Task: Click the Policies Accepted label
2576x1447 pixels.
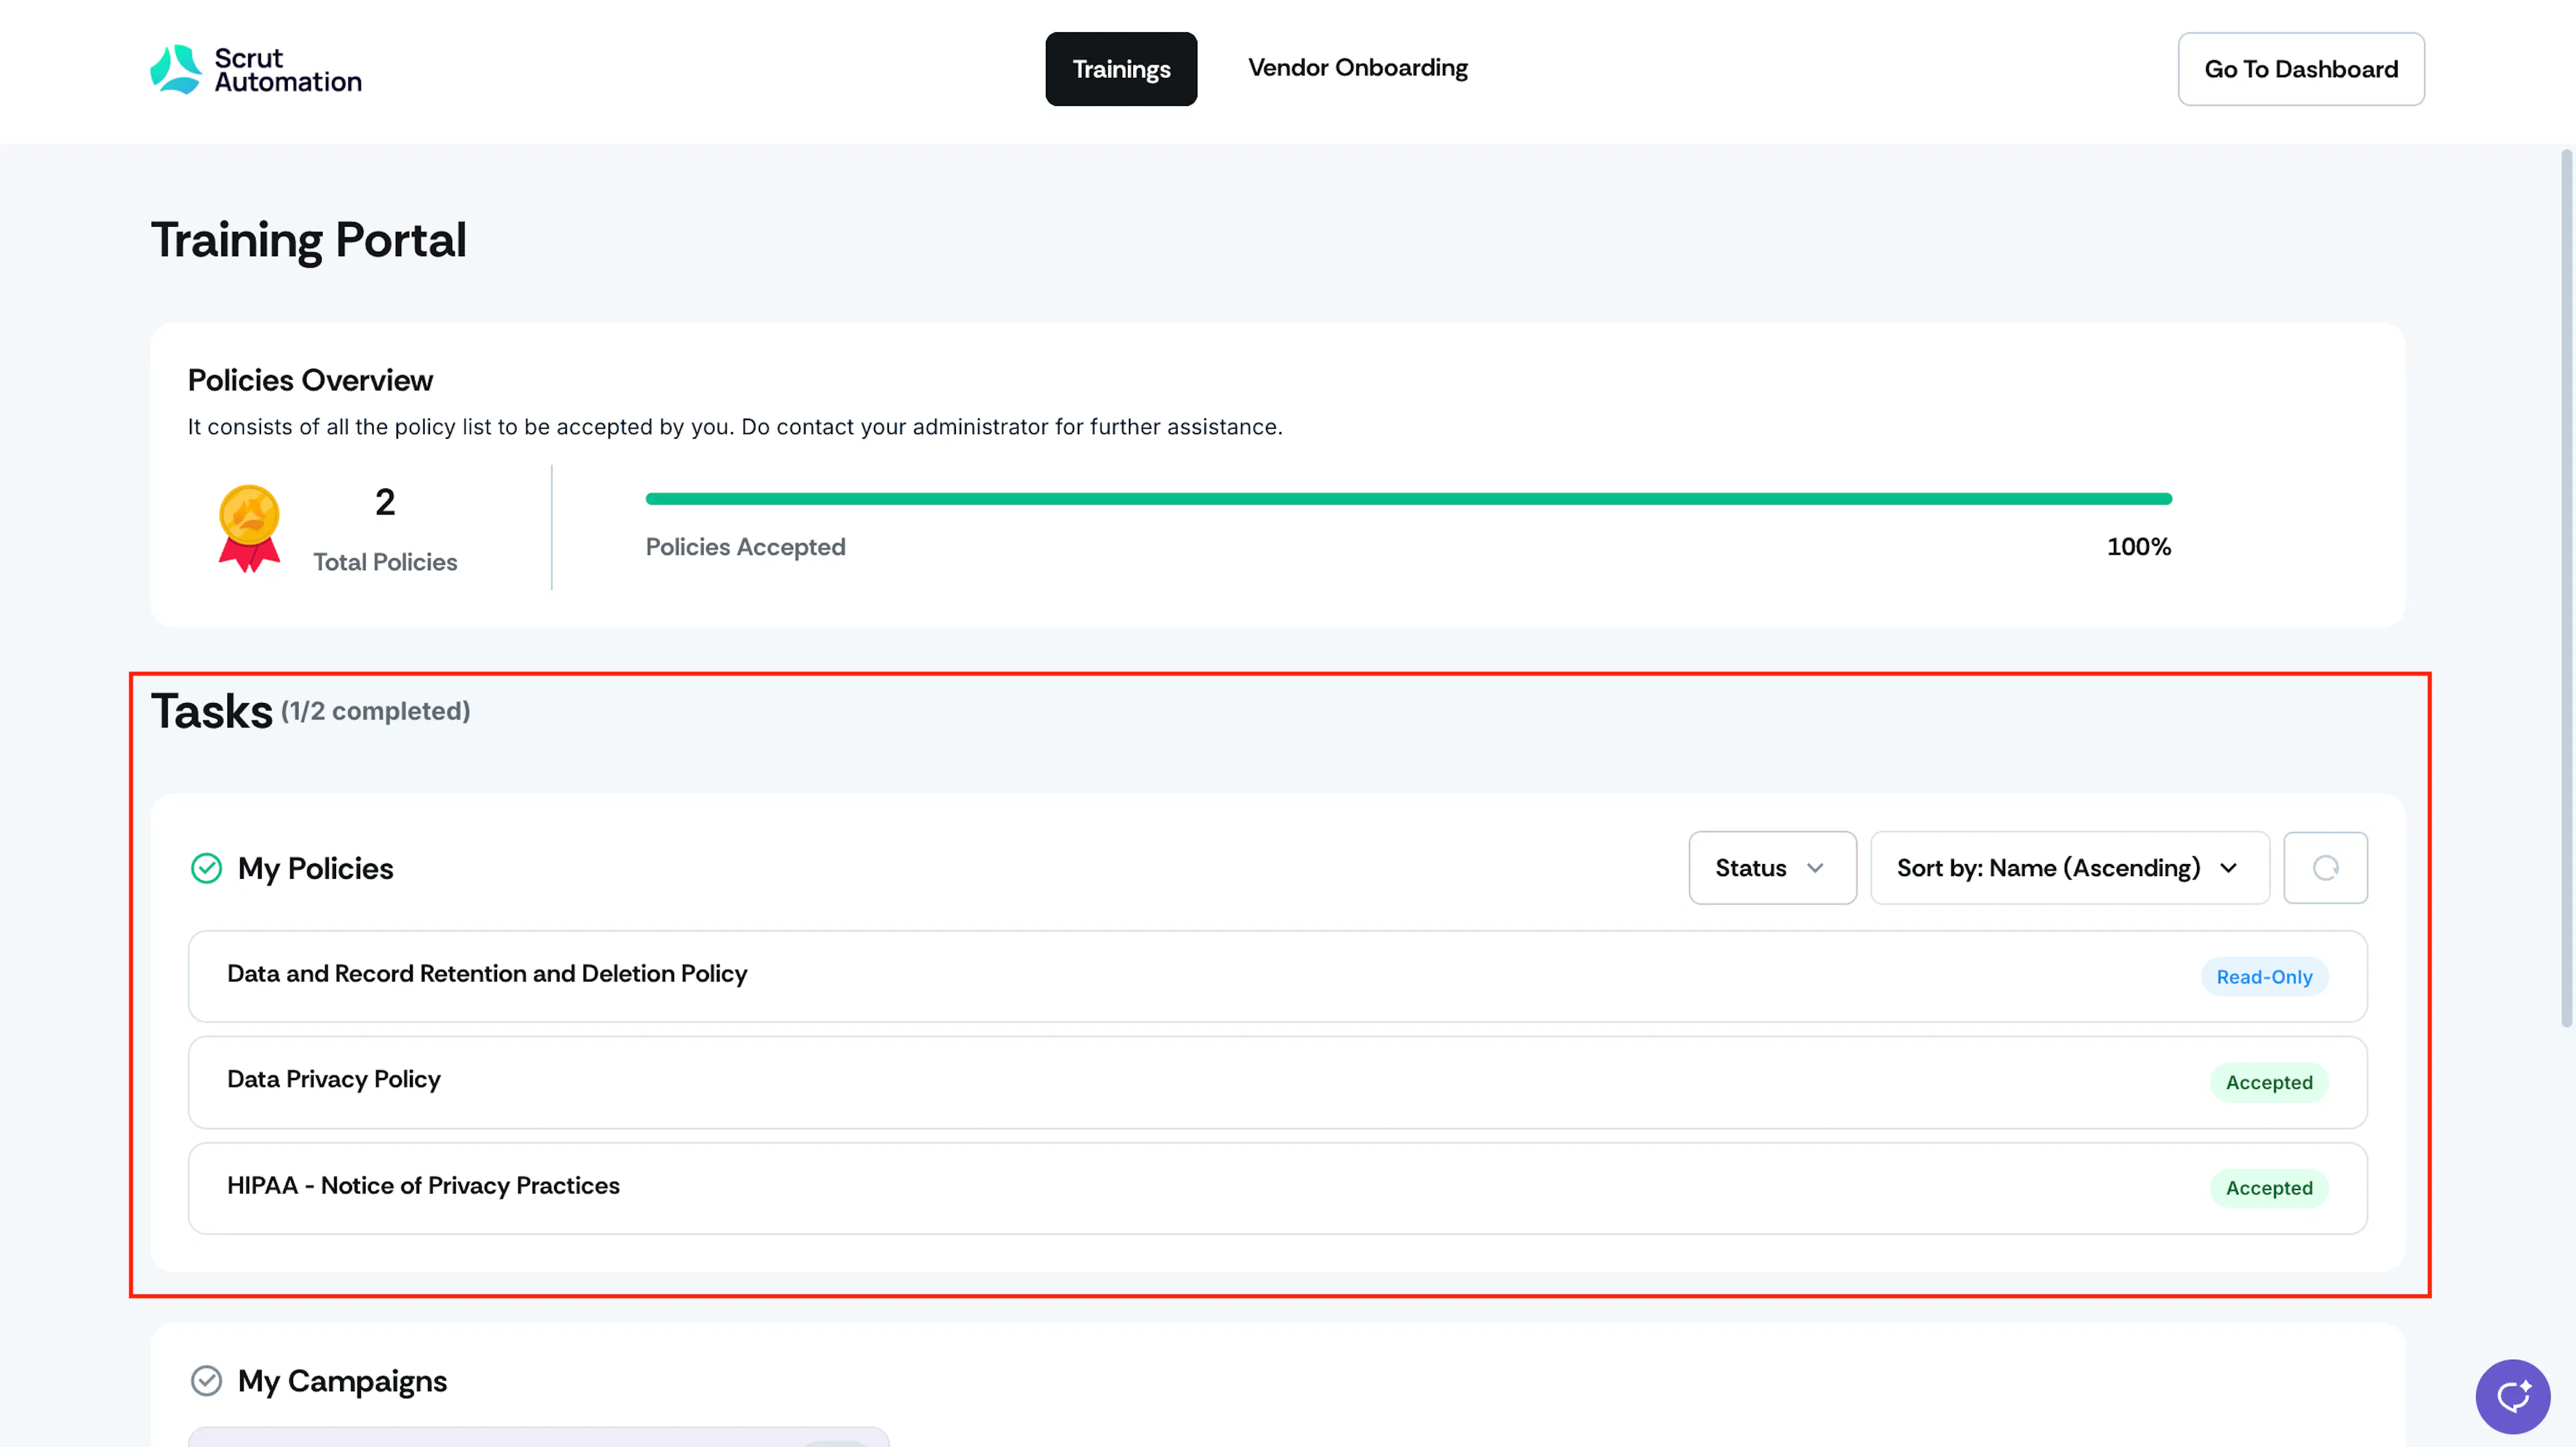Action: pos(745,547)
